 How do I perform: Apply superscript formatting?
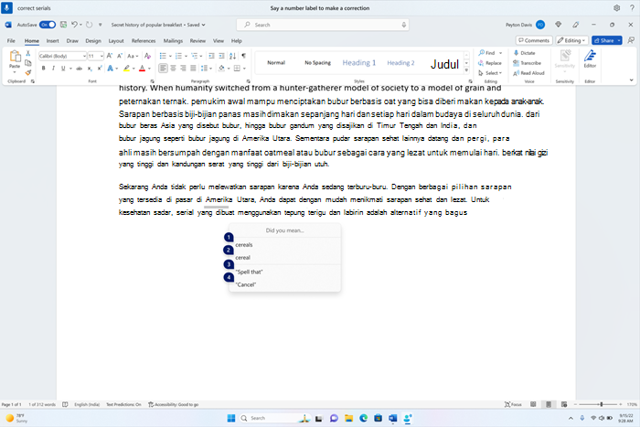pos(99,69)
